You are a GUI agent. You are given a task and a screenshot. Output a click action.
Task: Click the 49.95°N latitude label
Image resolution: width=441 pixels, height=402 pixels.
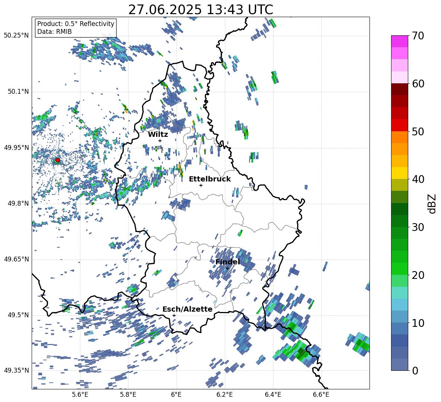click(x=16, y=148)
